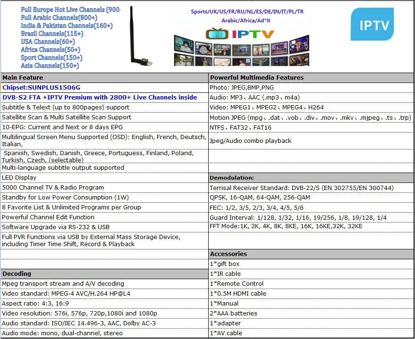The width and height of the screenshot is (415, 339).
Task: Click the 'Motion JPEG' formats row
Action: pos(311,117)
